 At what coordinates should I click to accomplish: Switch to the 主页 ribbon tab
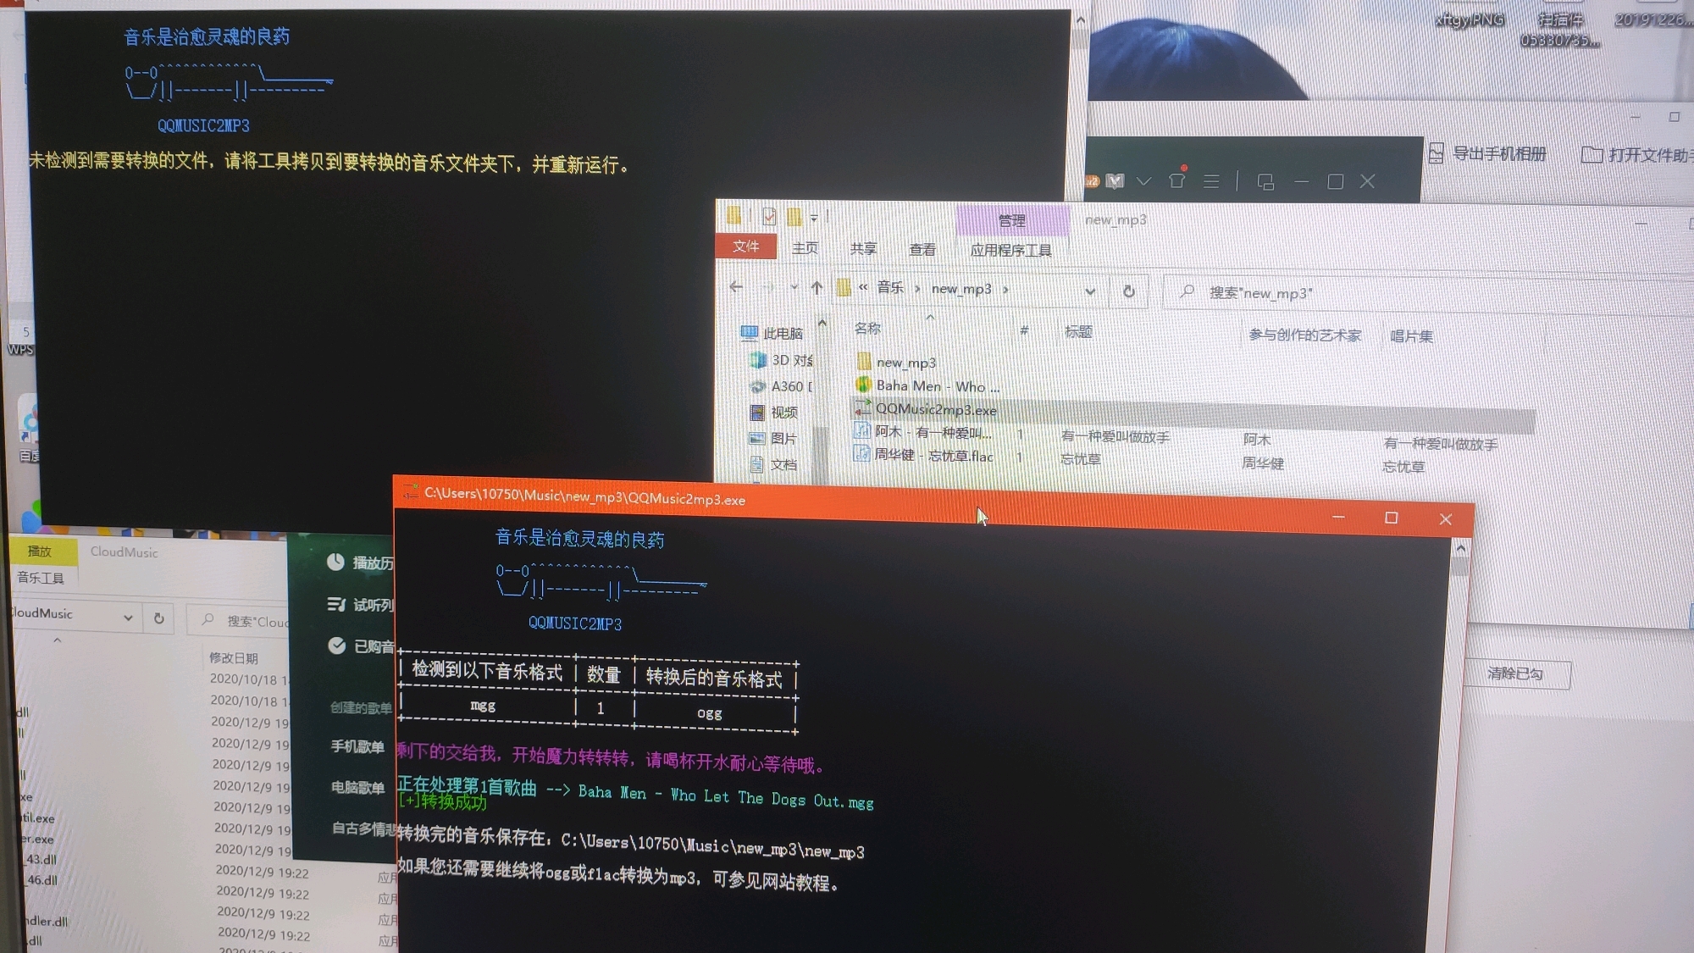(x=805, y=247)
